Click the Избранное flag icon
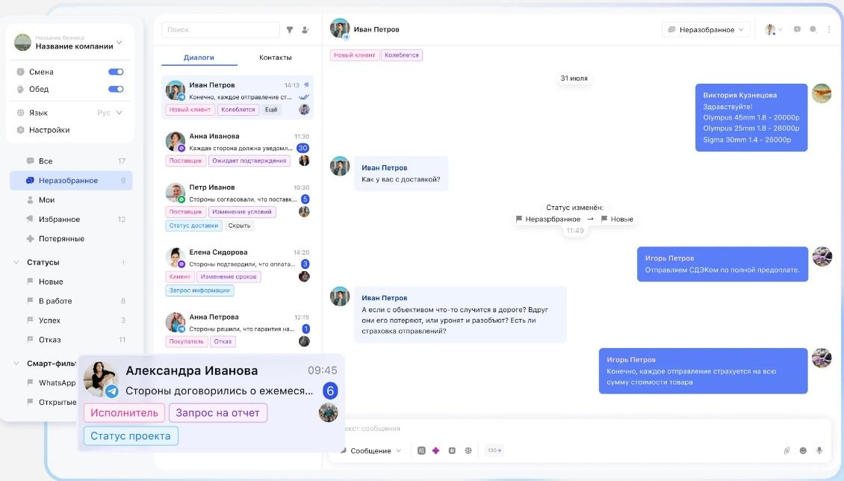The image size is (844, 481). (30, 219)
